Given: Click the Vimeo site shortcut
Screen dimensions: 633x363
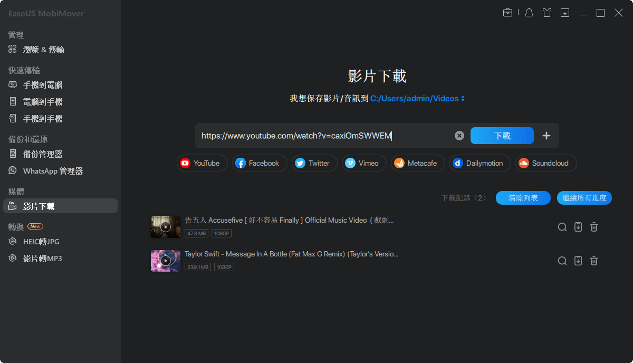Looking at the screenshot, I should (364, 163).
